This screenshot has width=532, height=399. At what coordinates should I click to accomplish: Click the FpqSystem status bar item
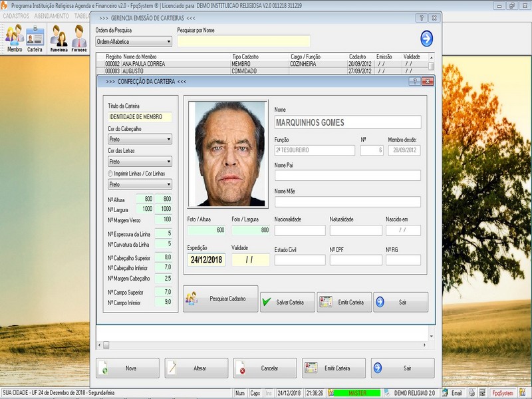503,393
